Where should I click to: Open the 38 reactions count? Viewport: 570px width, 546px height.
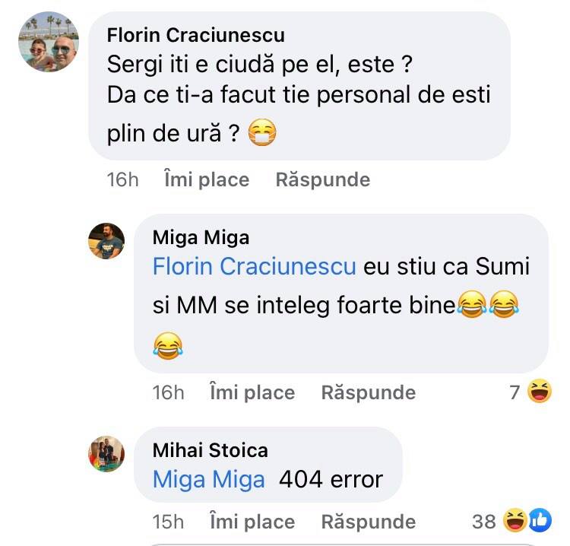tap(484, 522)
